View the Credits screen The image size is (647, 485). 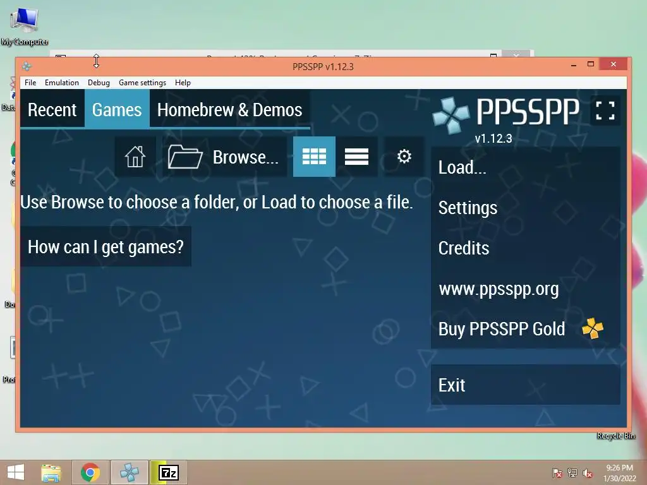(525, 248)
